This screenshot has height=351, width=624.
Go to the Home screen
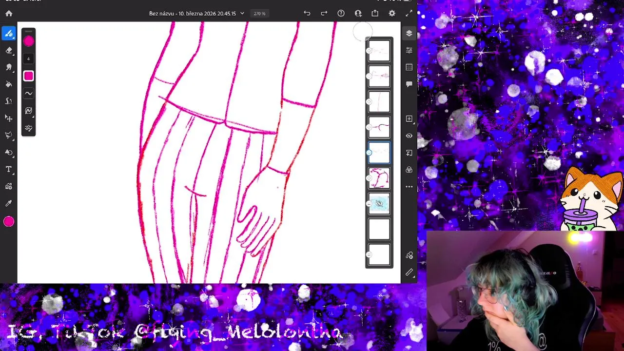click(x=9, y=14)
